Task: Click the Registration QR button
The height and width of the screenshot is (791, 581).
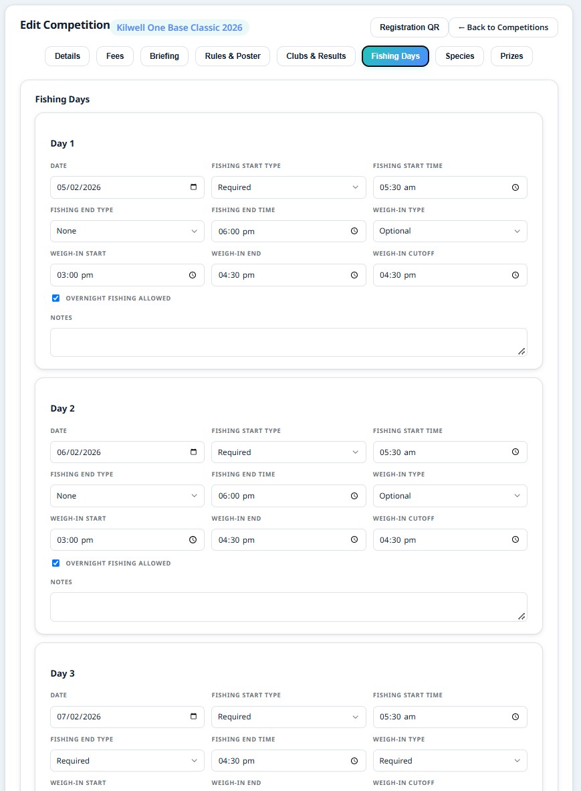Action: (409, 27)
